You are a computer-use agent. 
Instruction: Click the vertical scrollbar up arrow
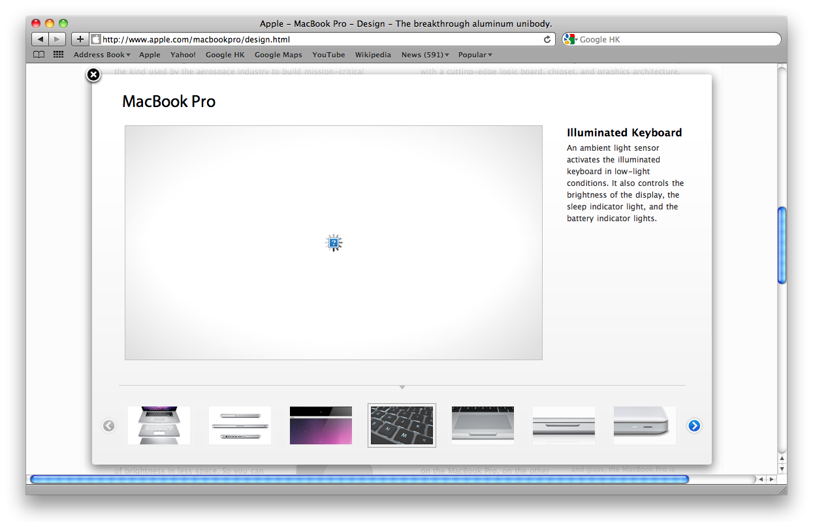(x=782, y=459)
